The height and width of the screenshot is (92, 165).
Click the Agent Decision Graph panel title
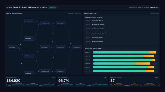click(x=15, y=13)
